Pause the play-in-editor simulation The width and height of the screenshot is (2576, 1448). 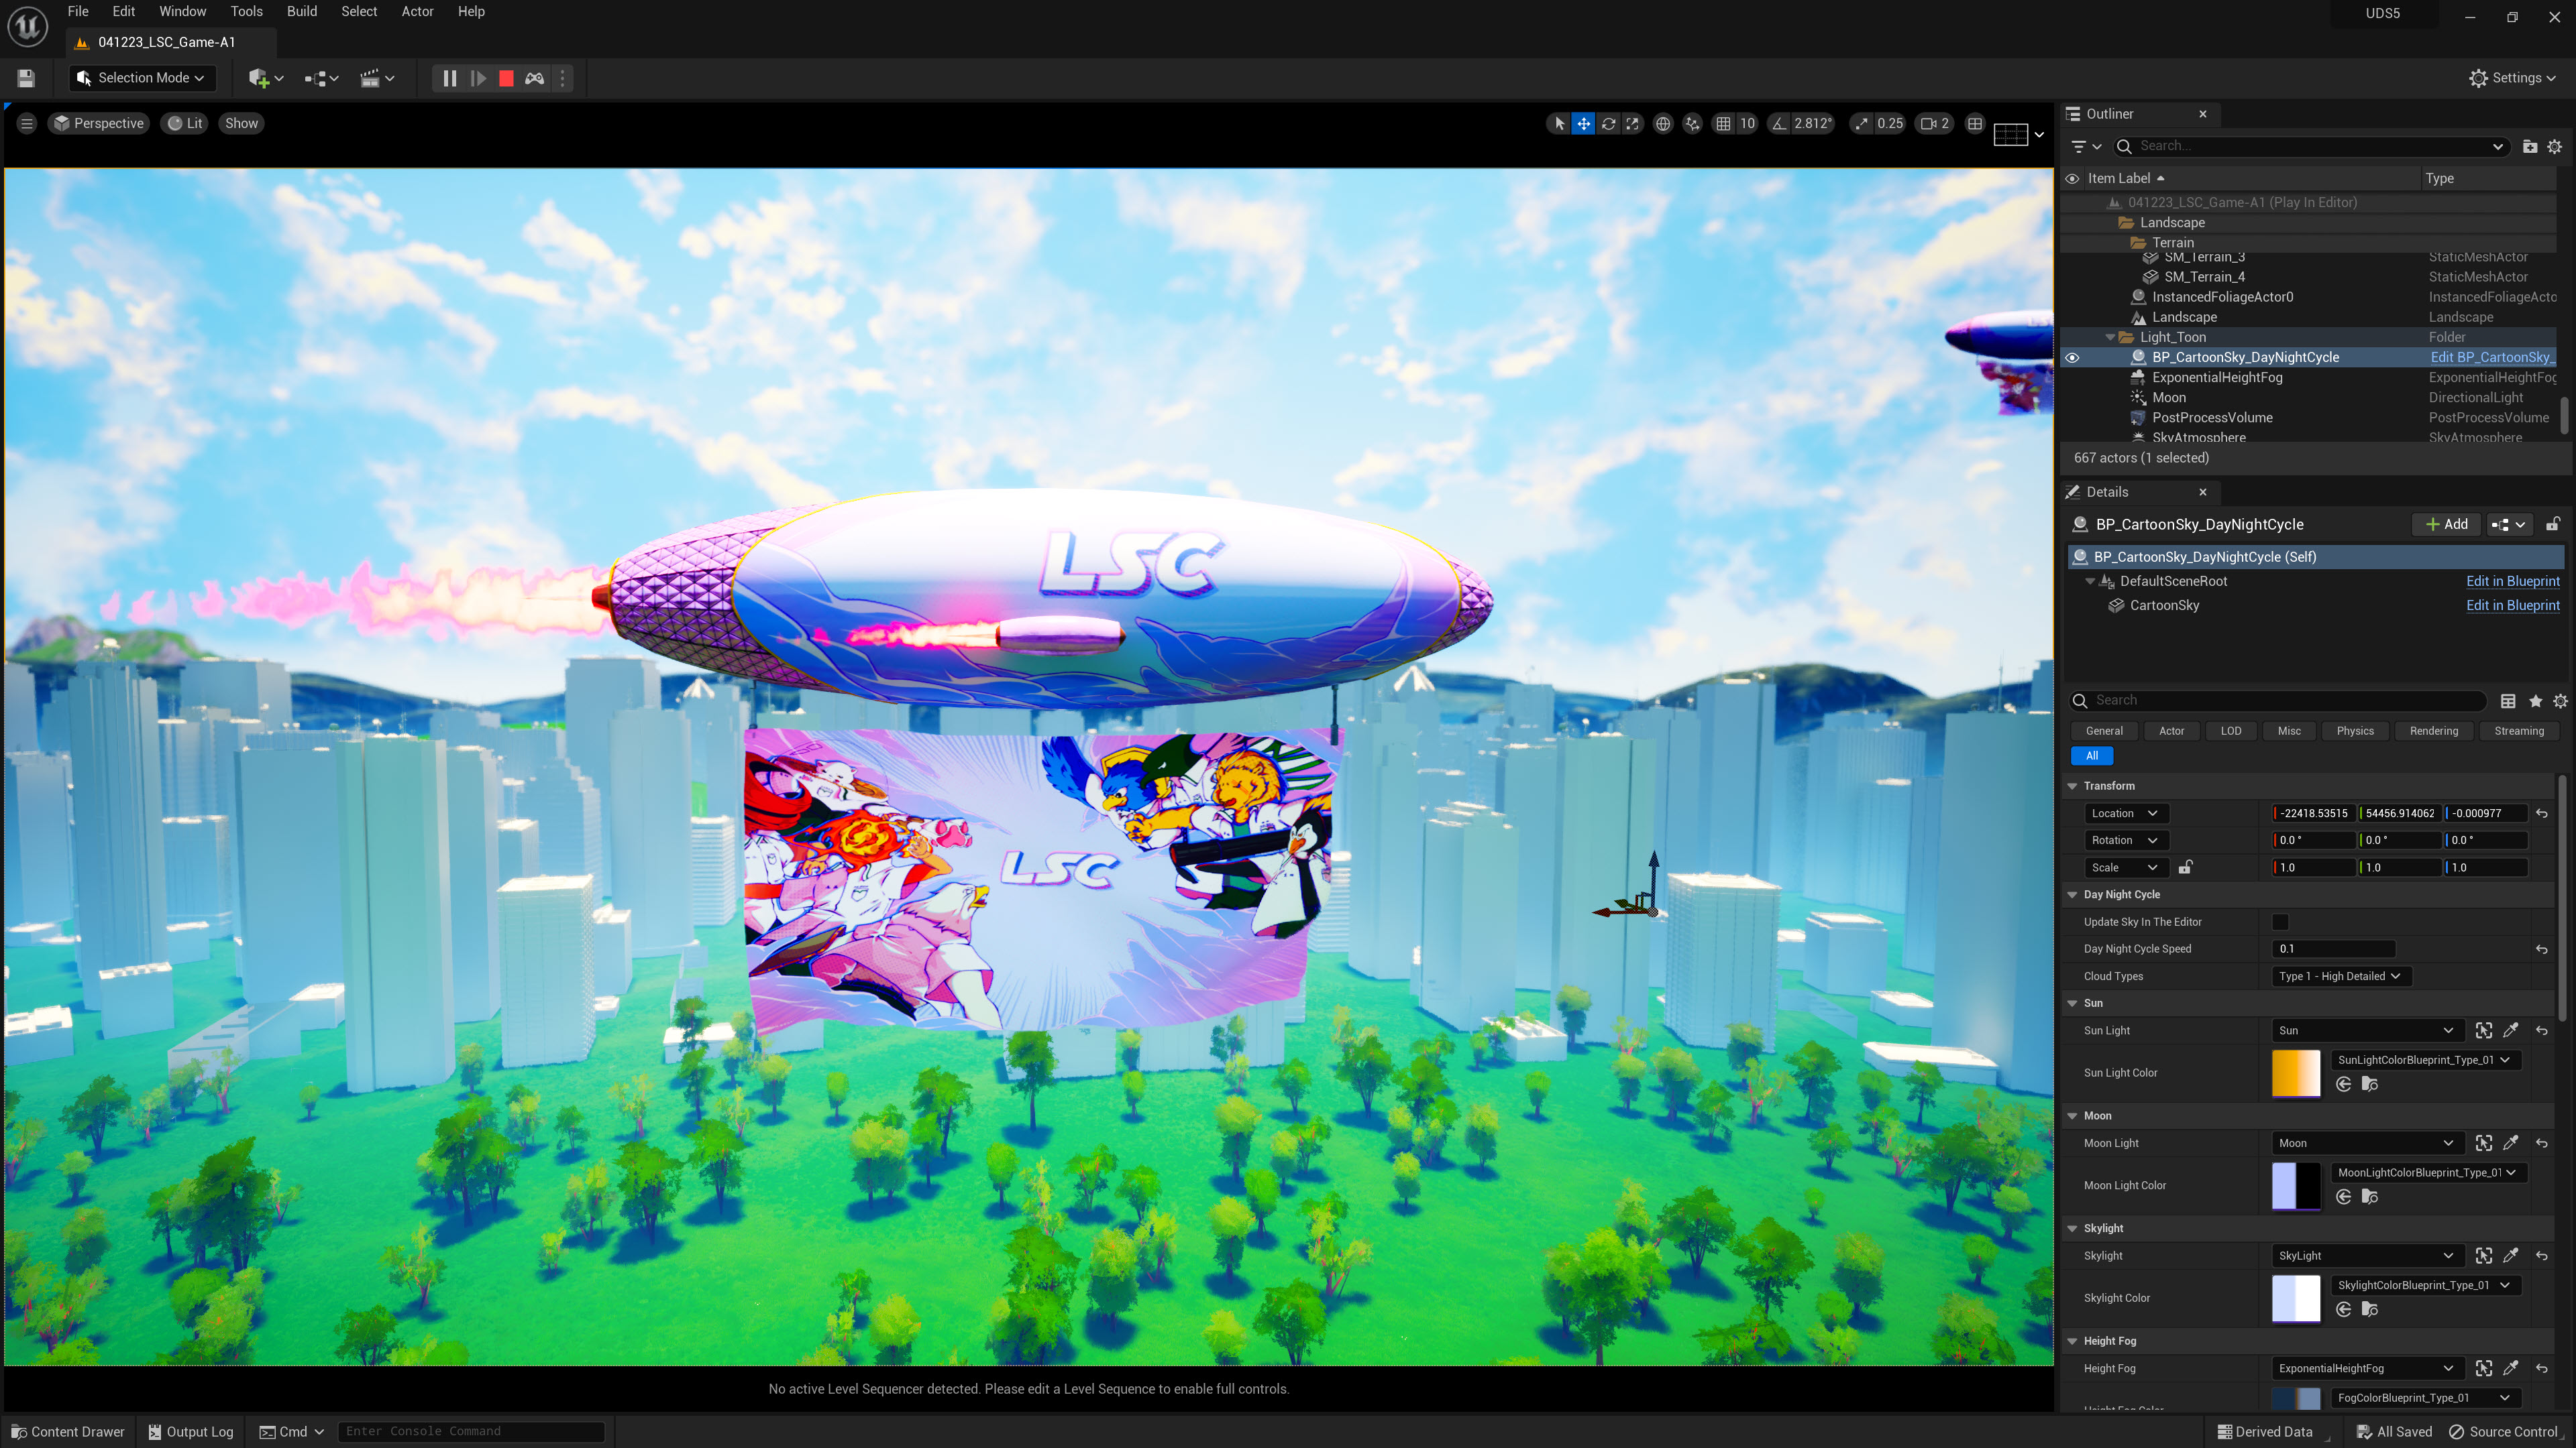pos(449,78)
